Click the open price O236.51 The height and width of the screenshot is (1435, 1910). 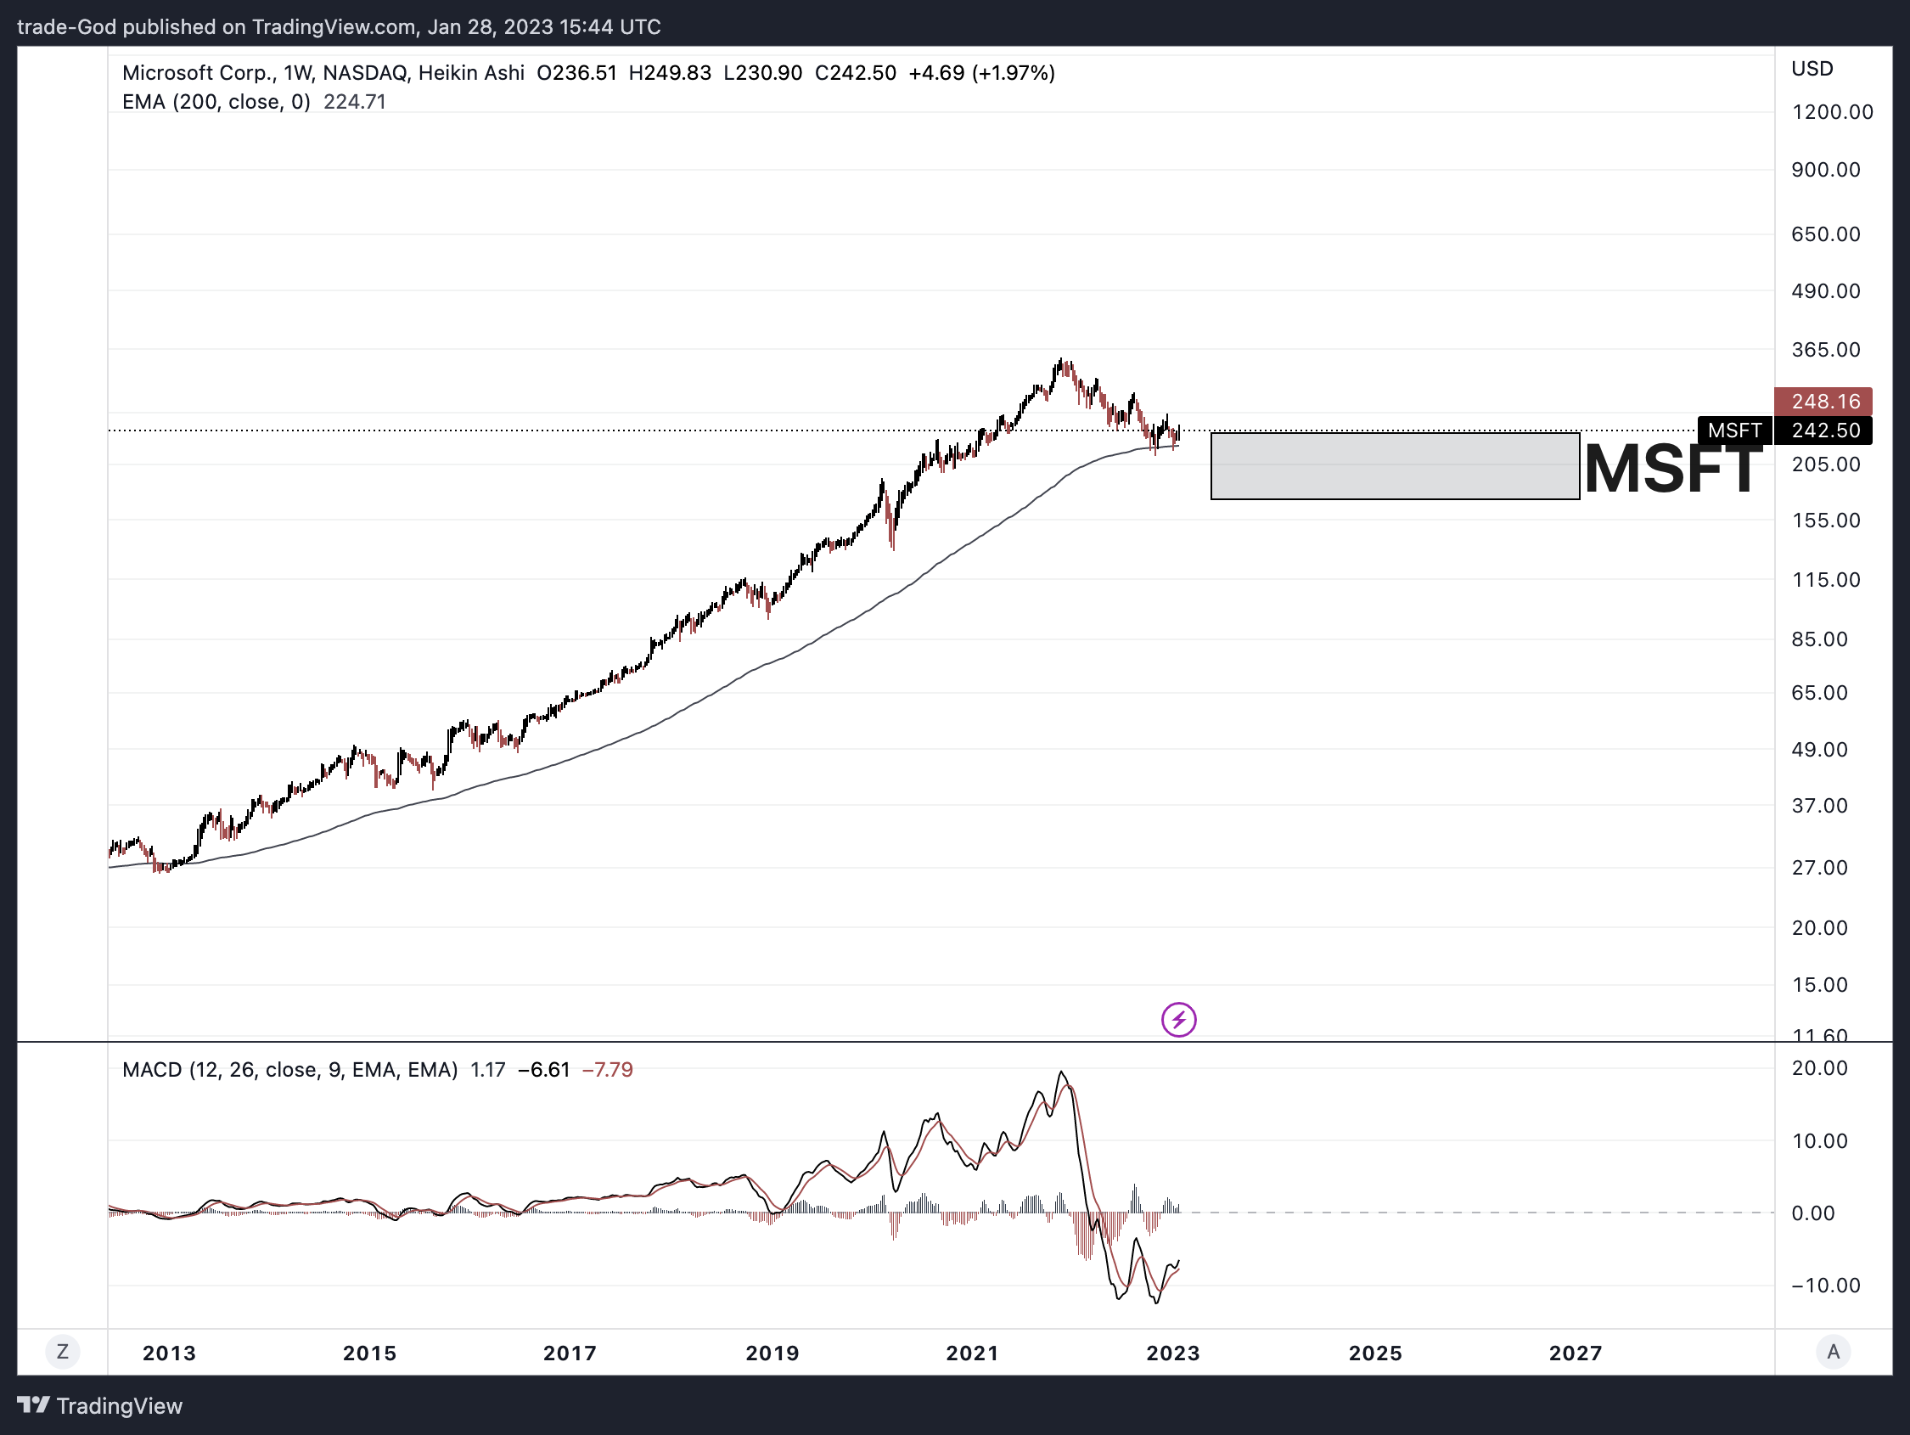[576, 72]
